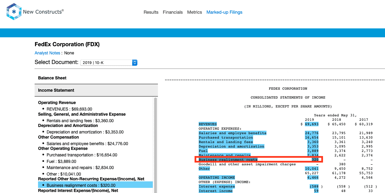The width and height of the screenshot is (385, 193).
Task: Select Depreciation and amortization : $3,353.00 sidebar item
Action: coord(85,132)
